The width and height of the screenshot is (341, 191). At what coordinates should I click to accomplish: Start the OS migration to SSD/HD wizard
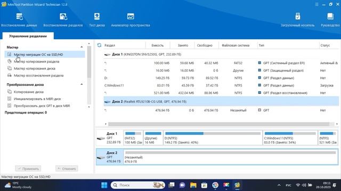pyautogui.click(x=45, y=54)
